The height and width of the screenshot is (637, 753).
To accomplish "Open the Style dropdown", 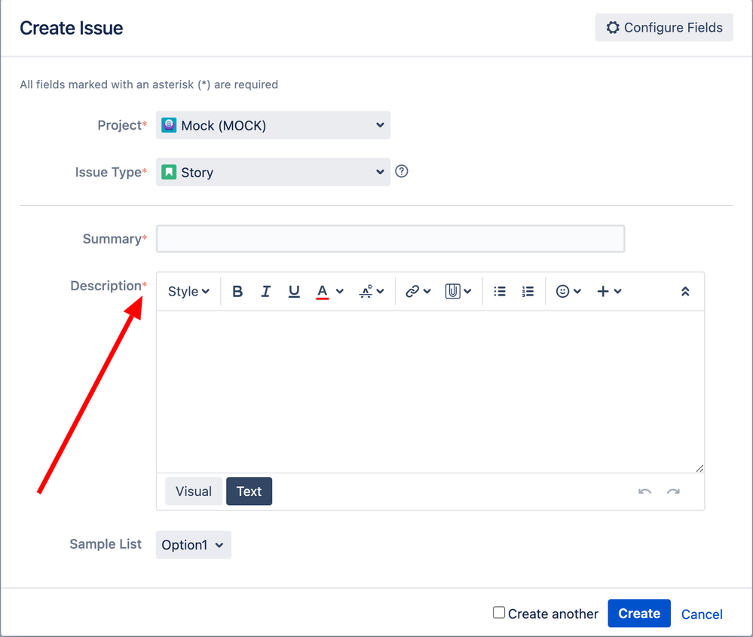I will 188,291.
